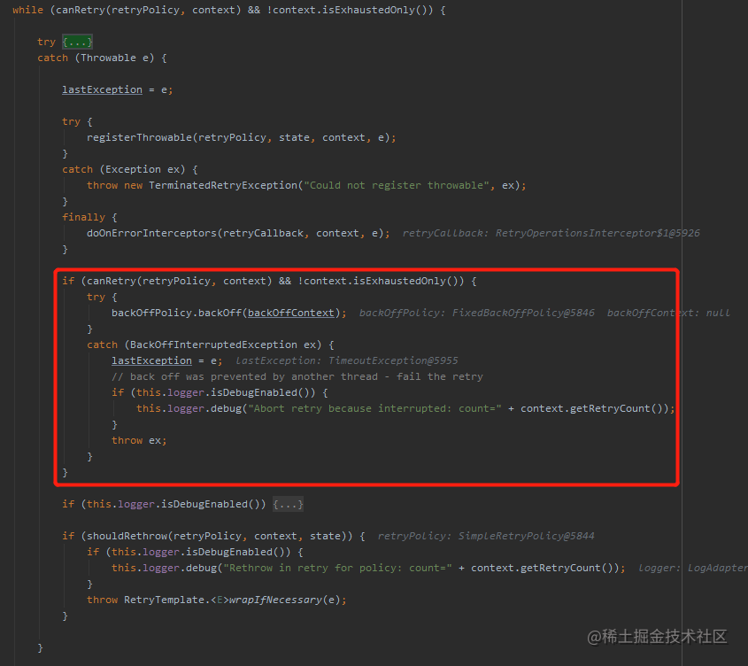
Task: Expand the folded {...} block after first try
Action: (77, 42)
